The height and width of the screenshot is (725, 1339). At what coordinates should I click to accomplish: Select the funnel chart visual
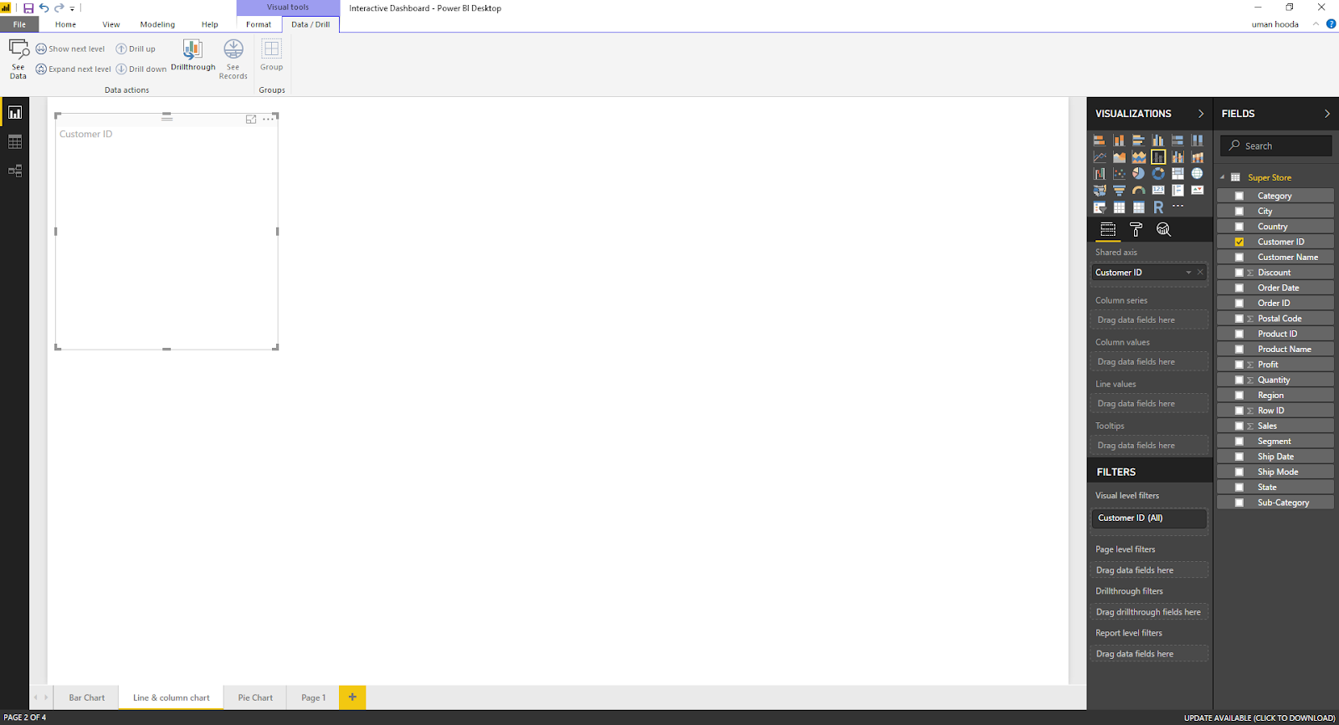(x=1119, y=191)
